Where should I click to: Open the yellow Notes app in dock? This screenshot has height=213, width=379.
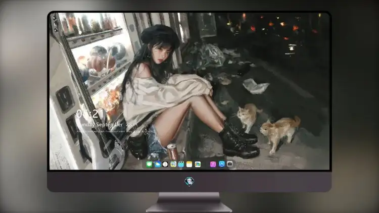point(189,164)
